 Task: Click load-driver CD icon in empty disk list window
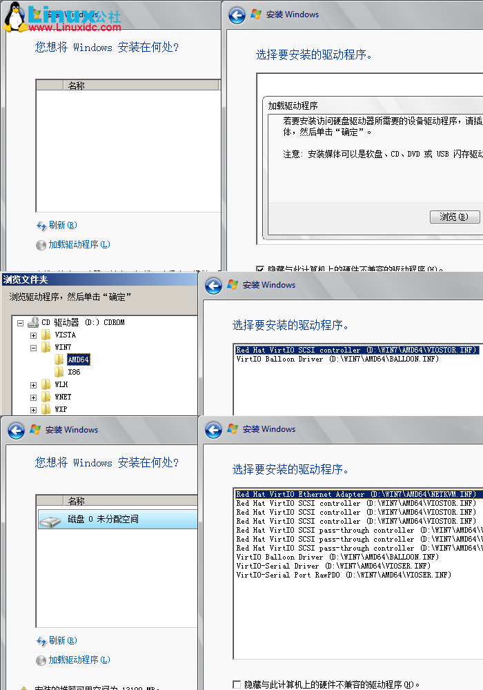point(41,245)
